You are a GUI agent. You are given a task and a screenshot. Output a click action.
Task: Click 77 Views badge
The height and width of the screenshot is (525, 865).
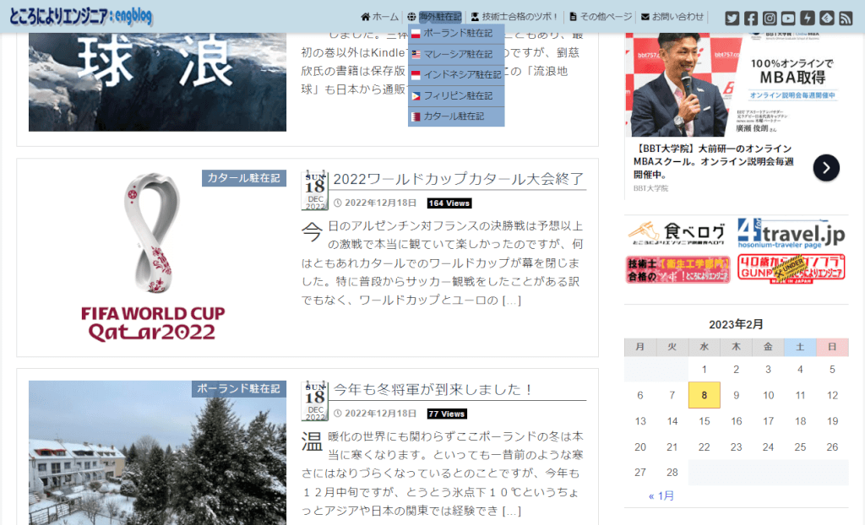pyautogui.click(x=447, y=414)
